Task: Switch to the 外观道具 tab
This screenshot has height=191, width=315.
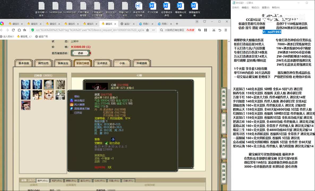Action: (142, 63)
